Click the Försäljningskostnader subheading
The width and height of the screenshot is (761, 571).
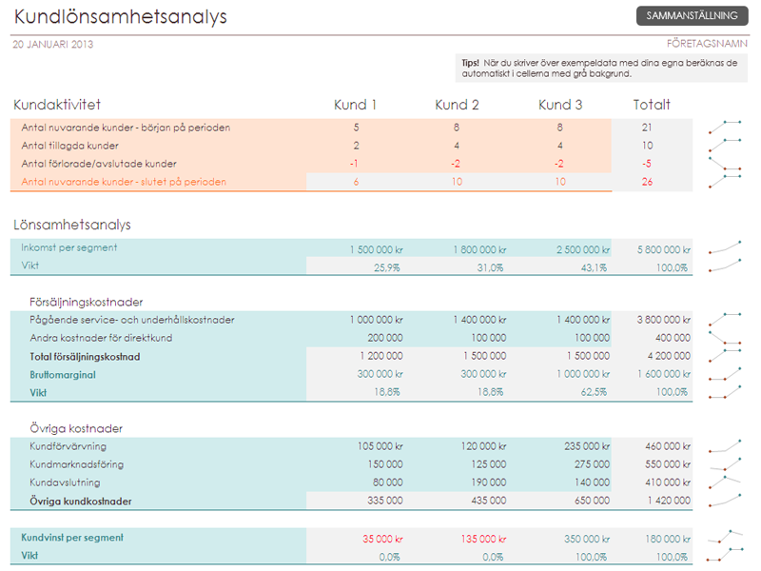86,302
